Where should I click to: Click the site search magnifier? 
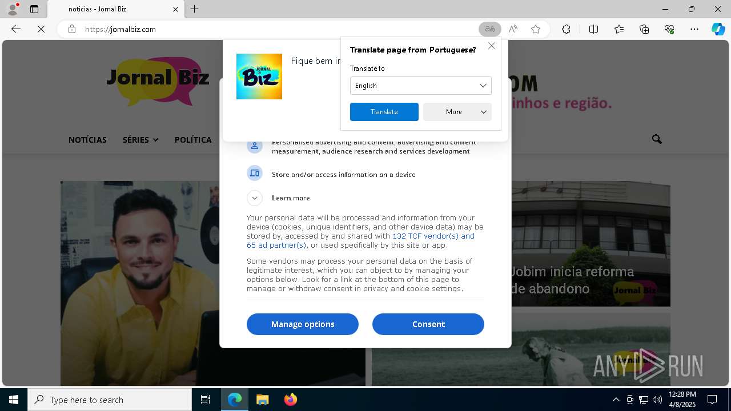[x=657, y=139]
